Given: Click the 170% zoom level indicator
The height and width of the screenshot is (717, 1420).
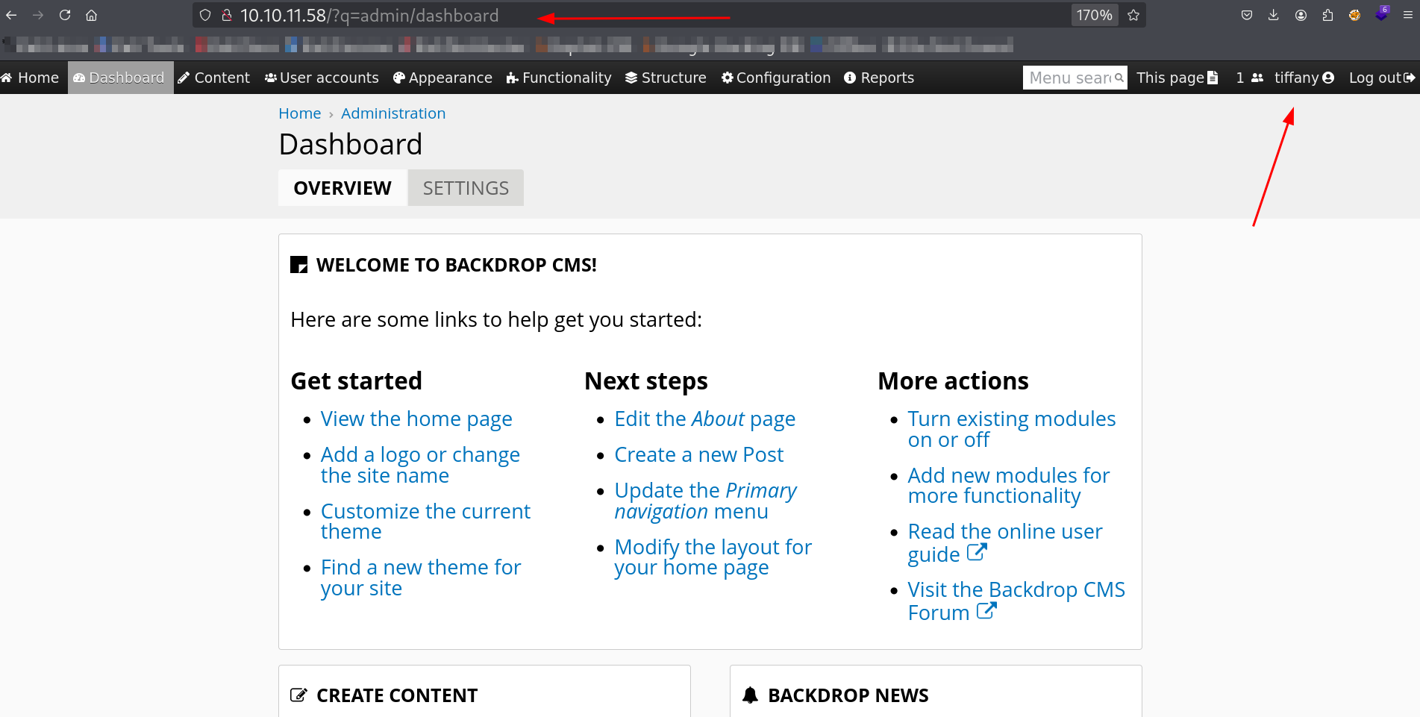Looking at the screenshot, I should [x=1094, y=15].
